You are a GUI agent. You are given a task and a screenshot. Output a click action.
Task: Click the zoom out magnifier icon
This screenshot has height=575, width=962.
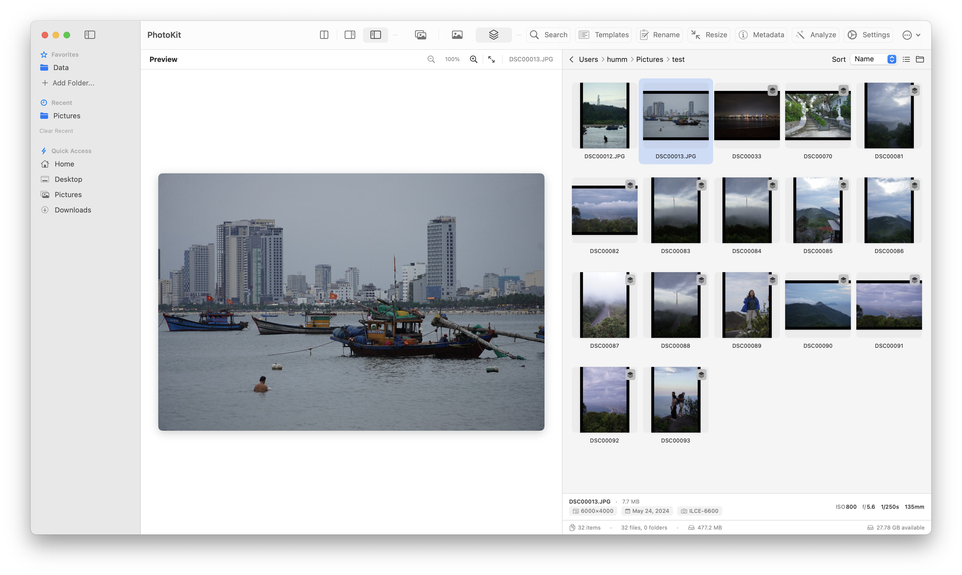431,59
